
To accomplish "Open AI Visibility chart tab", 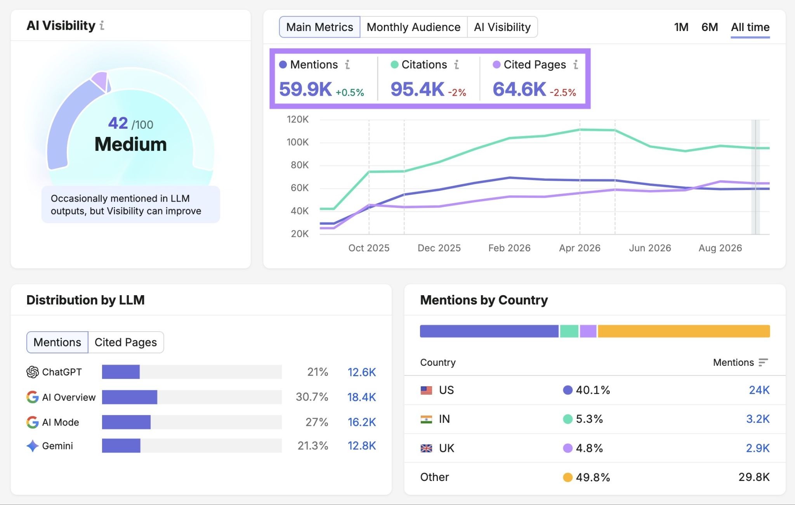I will pyautogui.click(x=502, y=27).
